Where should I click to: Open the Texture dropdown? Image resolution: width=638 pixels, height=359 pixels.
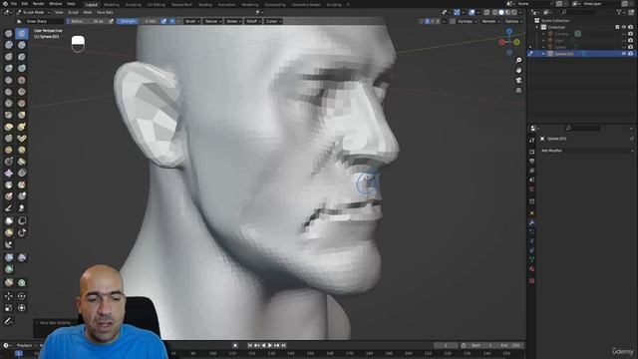point(212,21)
